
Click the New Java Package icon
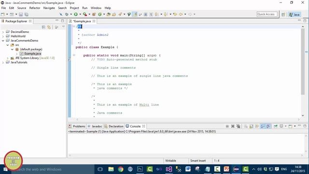point(94,14)
